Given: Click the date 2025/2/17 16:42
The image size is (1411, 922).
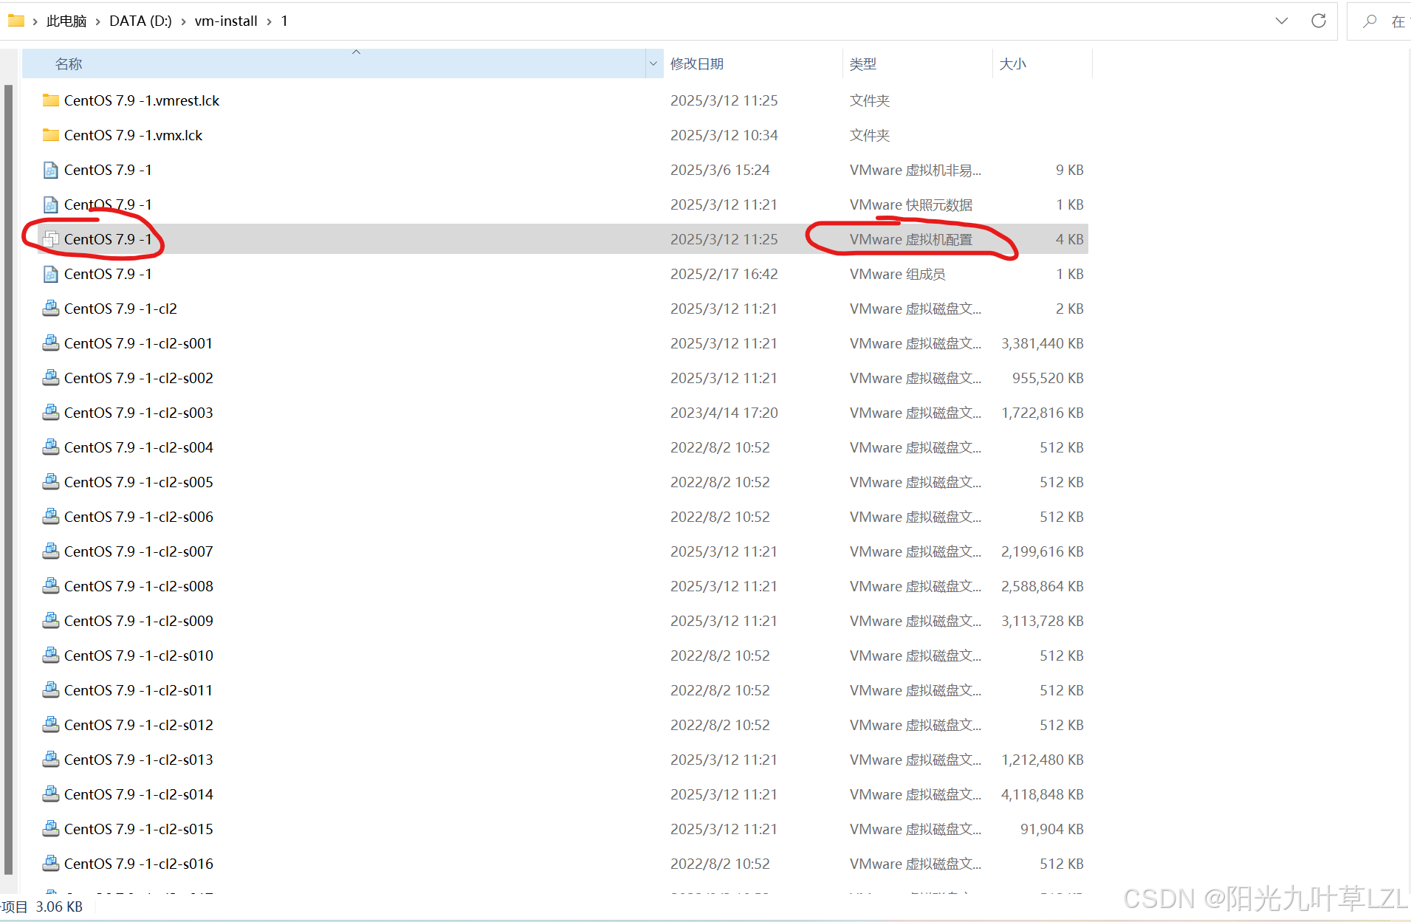Looking at the screenshot, I should [724, 274].
